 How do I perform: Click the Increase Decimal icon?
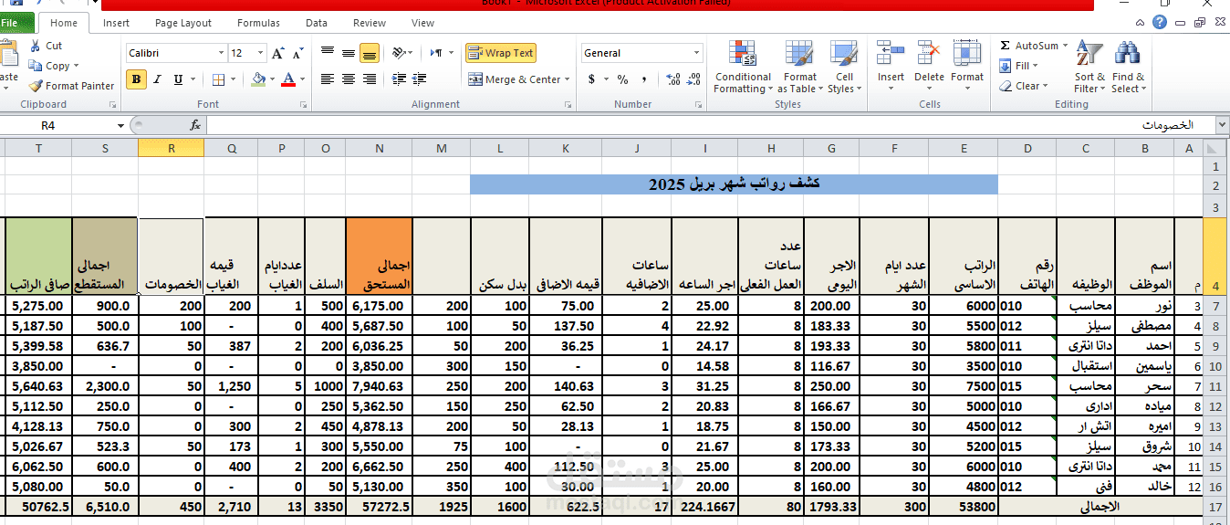pyautogui.click(x=672, y=79)
